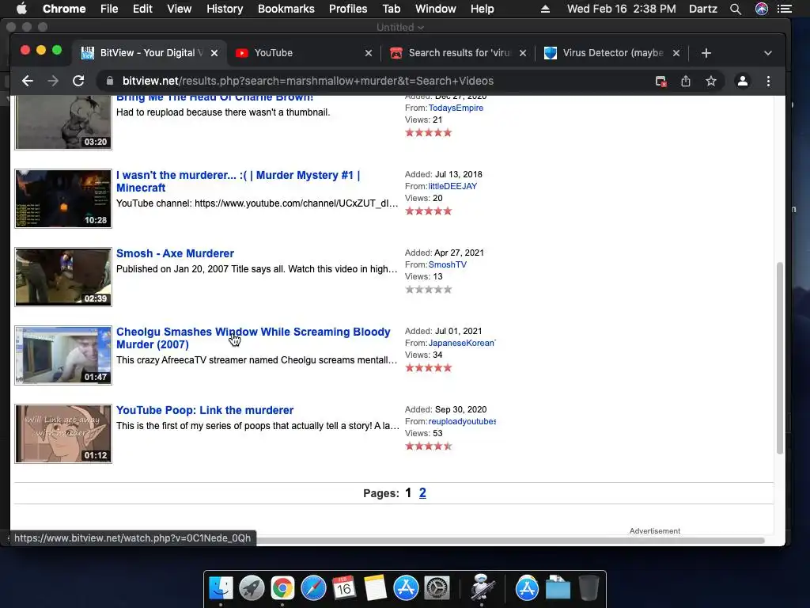Close the YouTube tab

(x=369, y=53)
